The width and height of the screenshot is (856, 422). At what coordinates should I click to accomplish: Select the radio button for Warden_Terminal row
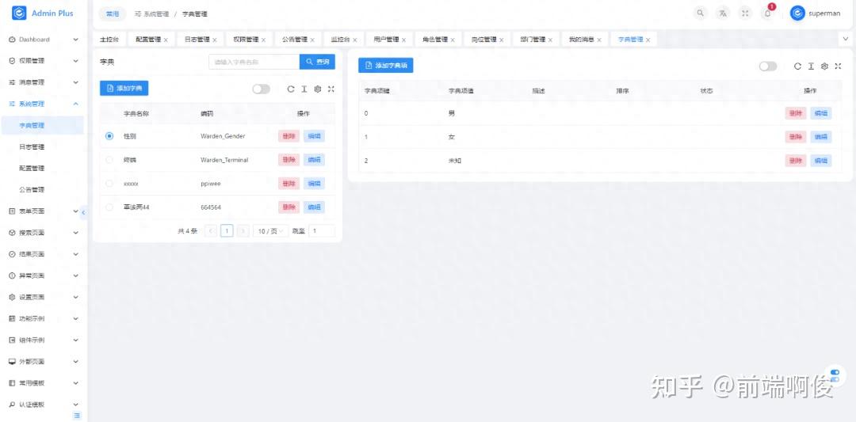pyautogui.click(x=109, y=160)
